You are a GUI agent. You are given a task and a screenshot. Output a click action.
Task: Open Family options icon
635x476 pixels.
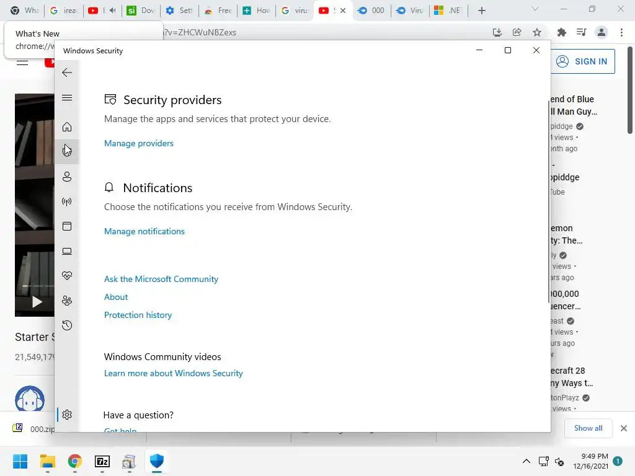click(67, 301)
